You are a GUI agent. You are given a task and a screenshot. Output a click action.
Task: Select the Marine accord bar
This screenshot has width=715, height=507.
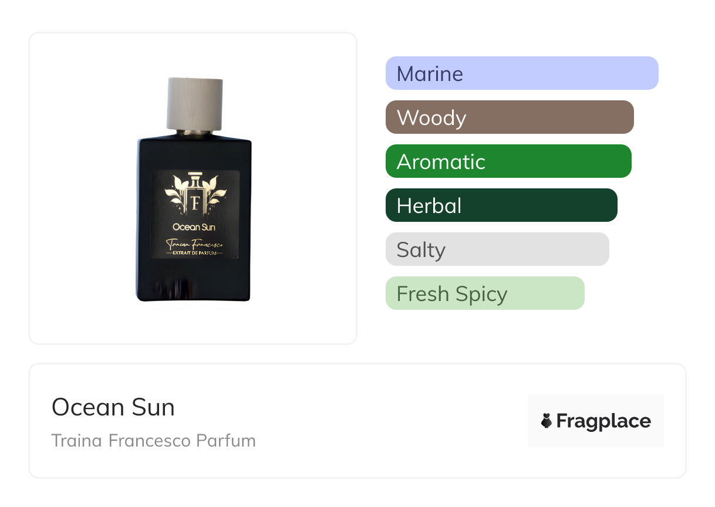(x=521, y=73)
